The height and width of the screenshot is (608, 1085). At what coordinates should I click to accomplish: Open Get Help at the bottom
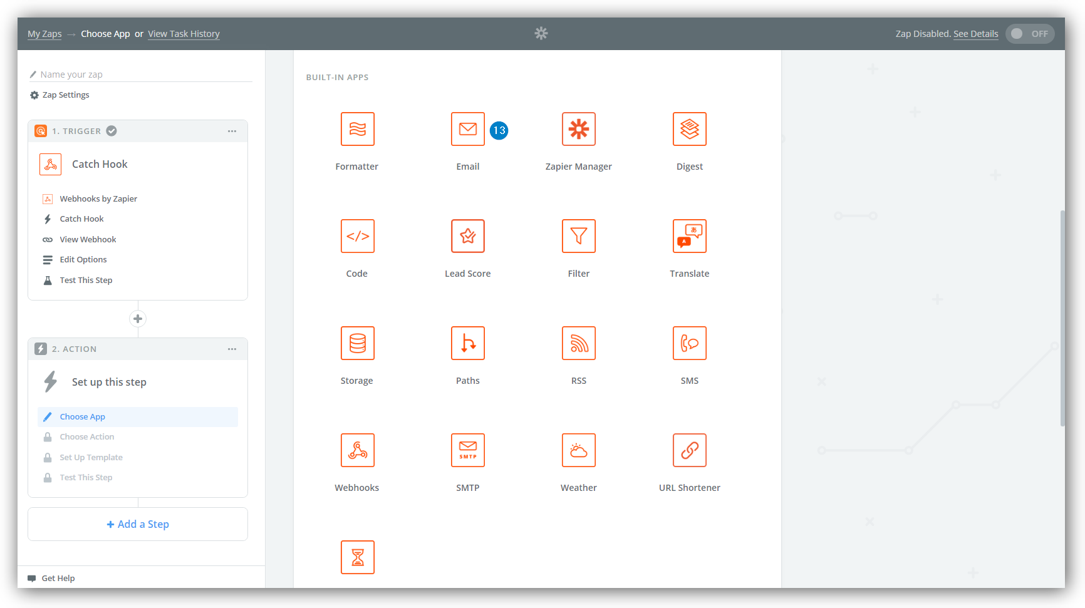pyautogui.click(x=52, y=578)
